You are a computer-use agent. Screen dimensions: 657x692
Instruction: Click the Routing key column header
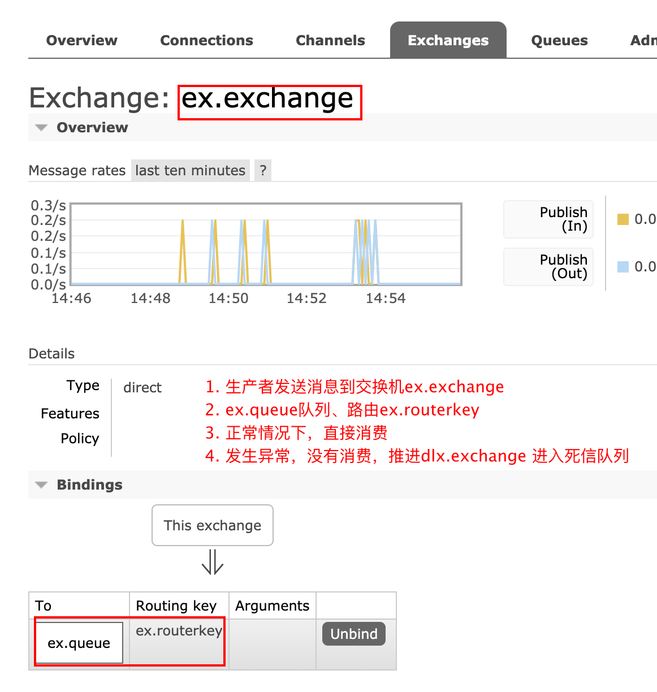(176, 606)
